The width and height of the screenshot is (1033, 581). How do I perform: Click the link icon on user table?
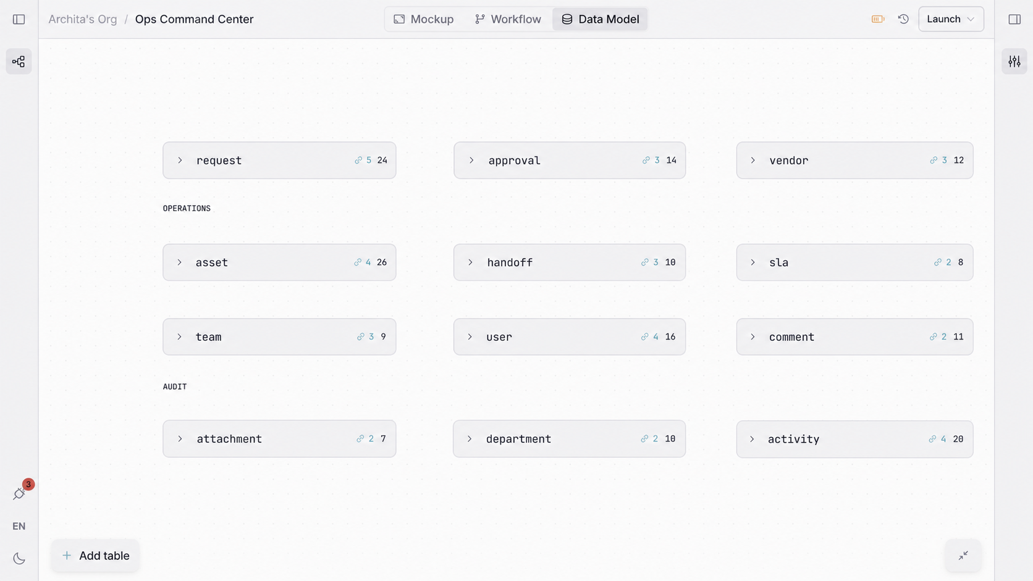pyautogui.click(x=645, y=337)
